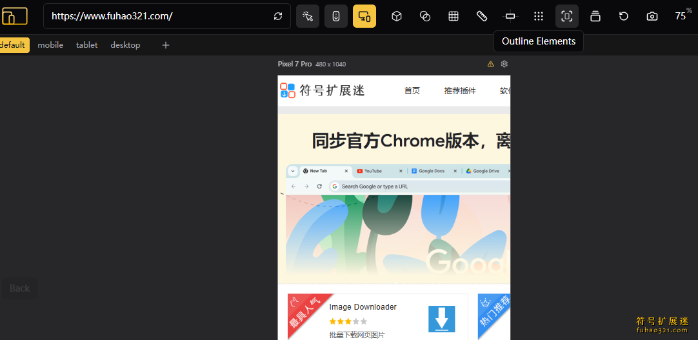Screen dimensions: 698x340
Task: Open the 首页 nav link
Action: [412, 91]
